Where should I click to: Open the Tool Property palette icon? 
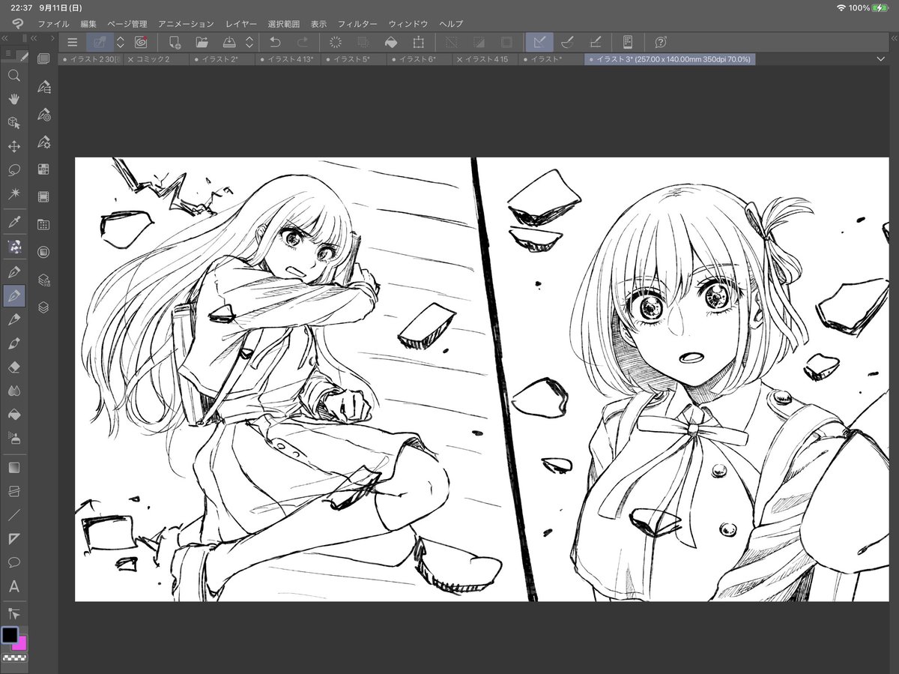43,114
